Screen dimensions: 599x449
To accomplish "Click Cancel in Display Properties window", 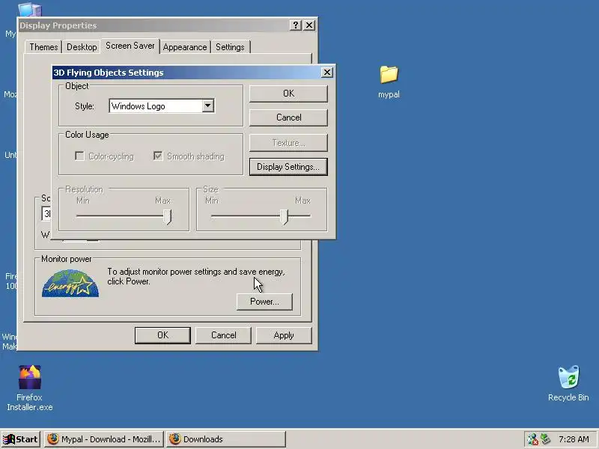I will pyautogui.click(x=223, y=335).
